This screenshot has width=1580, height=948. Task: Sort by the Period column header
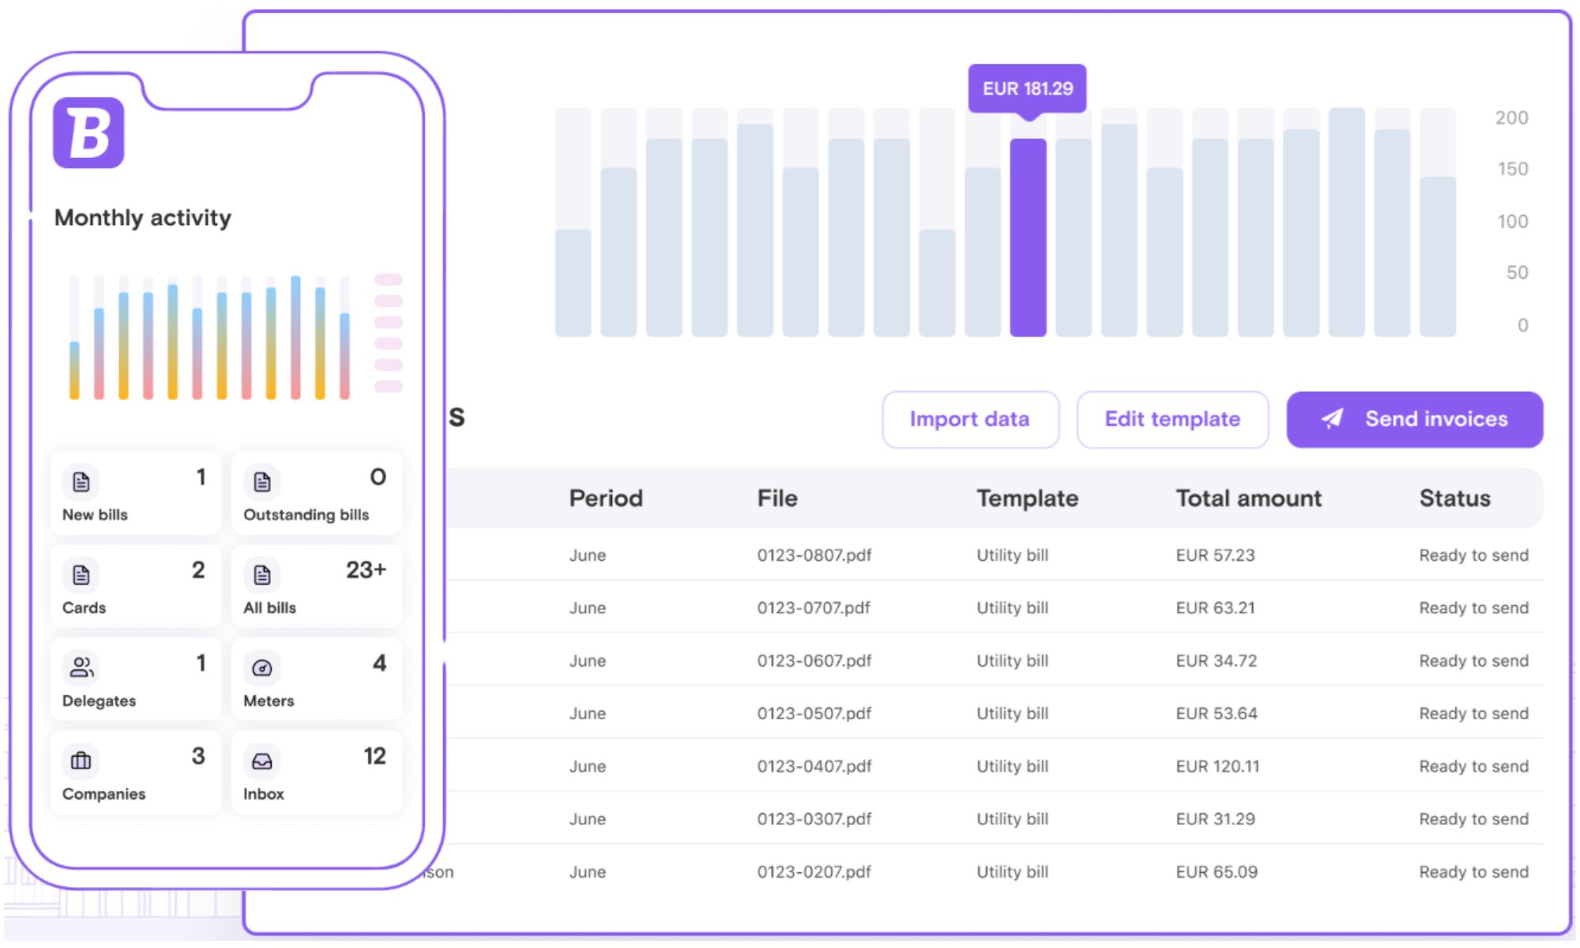coord(606,498)
